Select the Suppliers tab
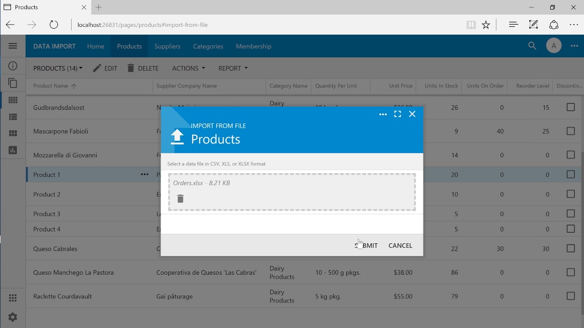584x328 pixels. (167, 46)
